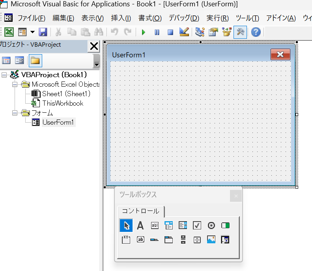Choose the MultiPage control tool
312x271 pixels.
tap(169, 239)
